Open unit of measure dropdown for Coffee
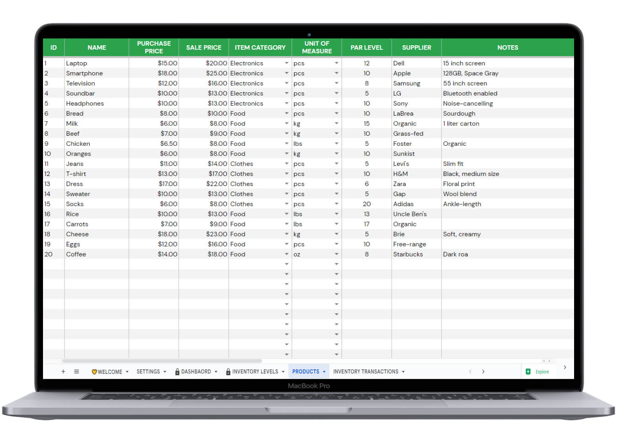 336,254
